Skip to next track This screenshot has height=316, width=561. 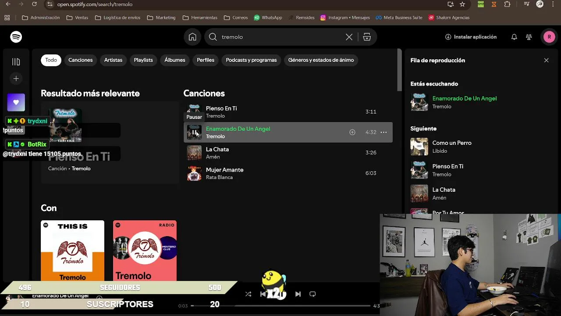298,294
